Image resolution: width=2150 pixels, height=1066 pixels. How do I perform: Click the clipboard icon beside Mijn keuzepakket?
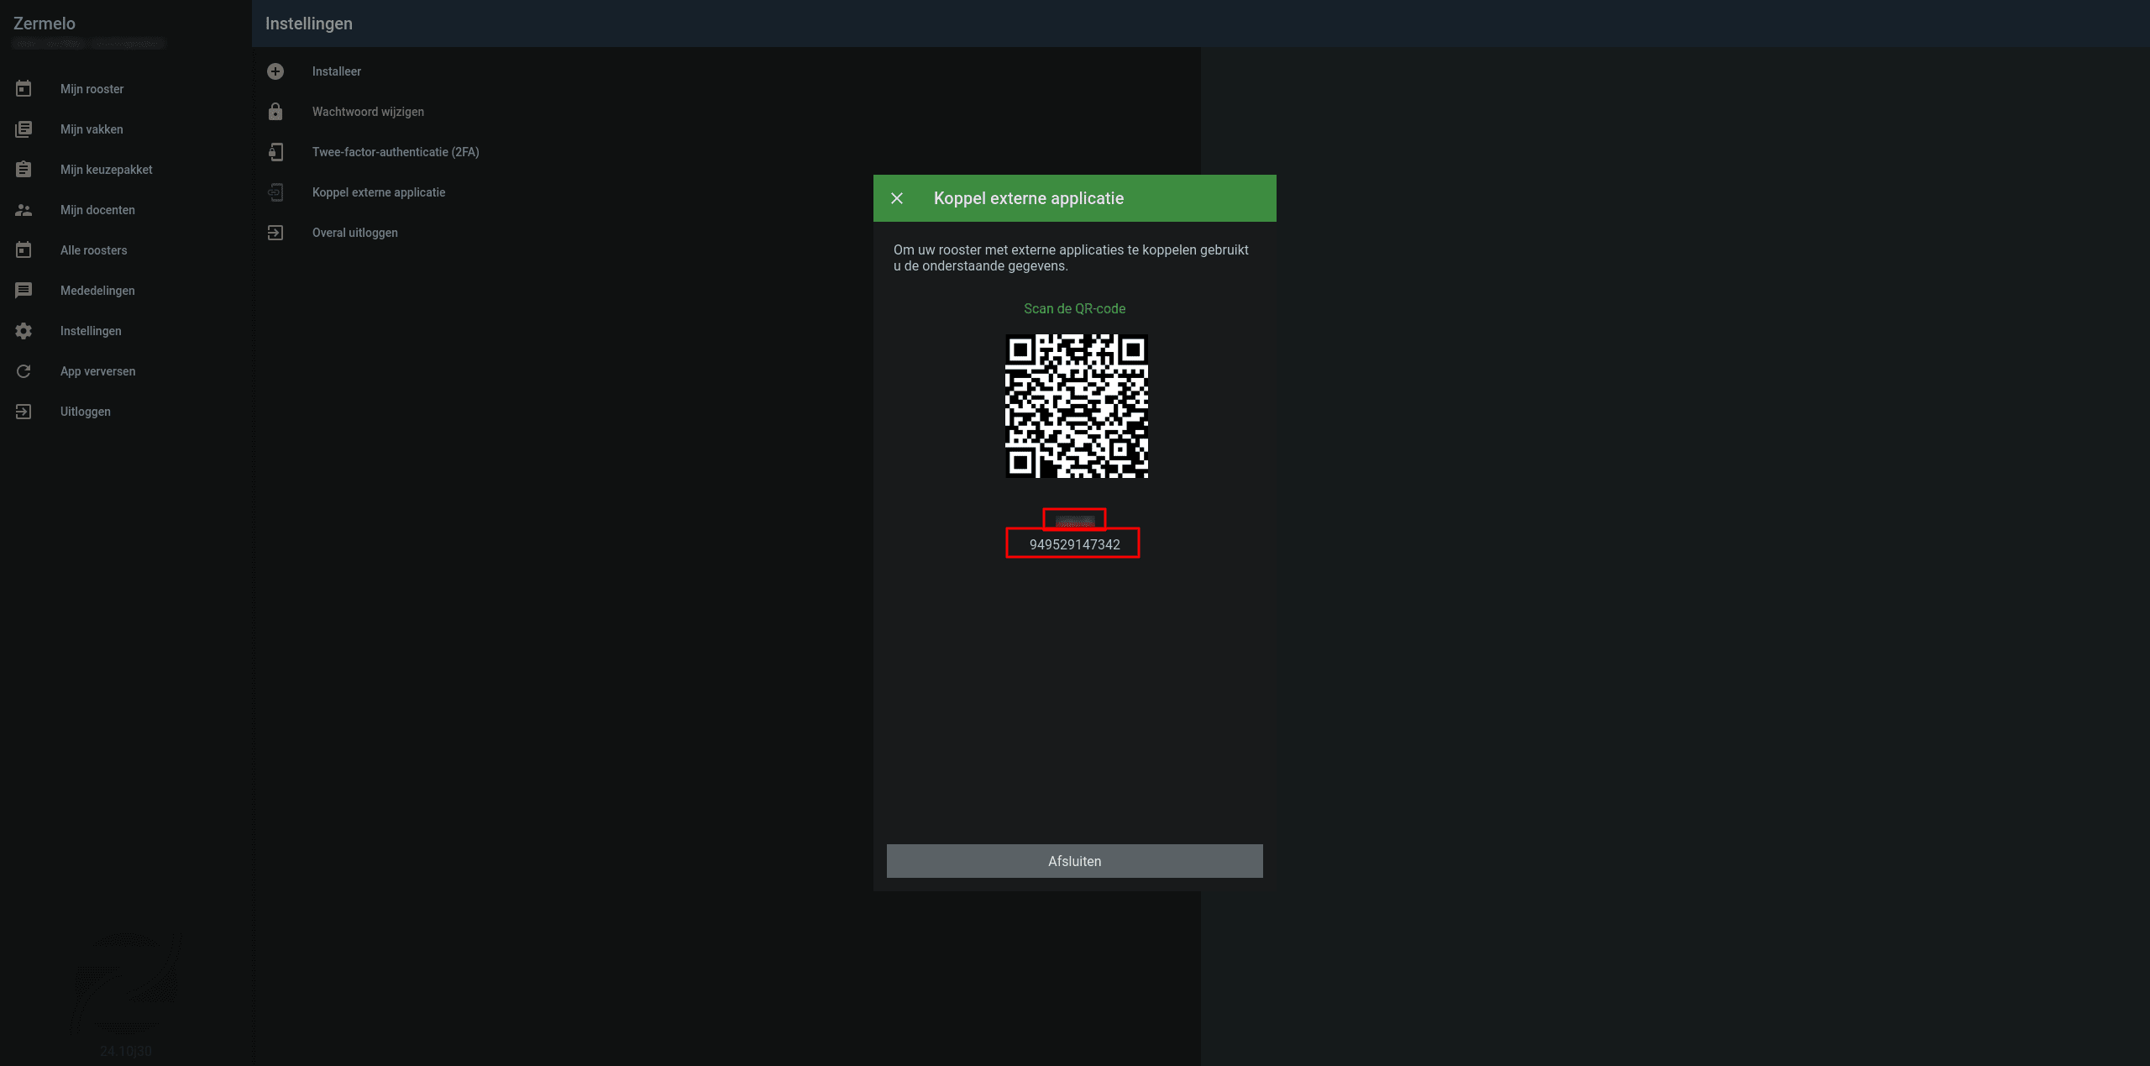24,170
